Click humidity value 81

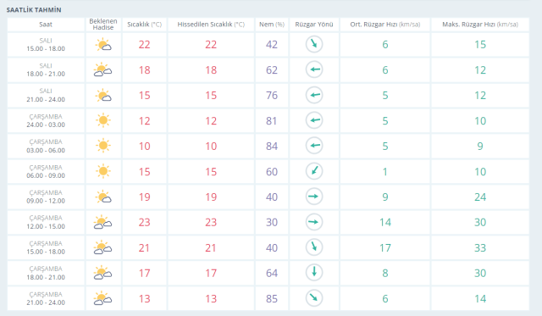click(272, 121)
